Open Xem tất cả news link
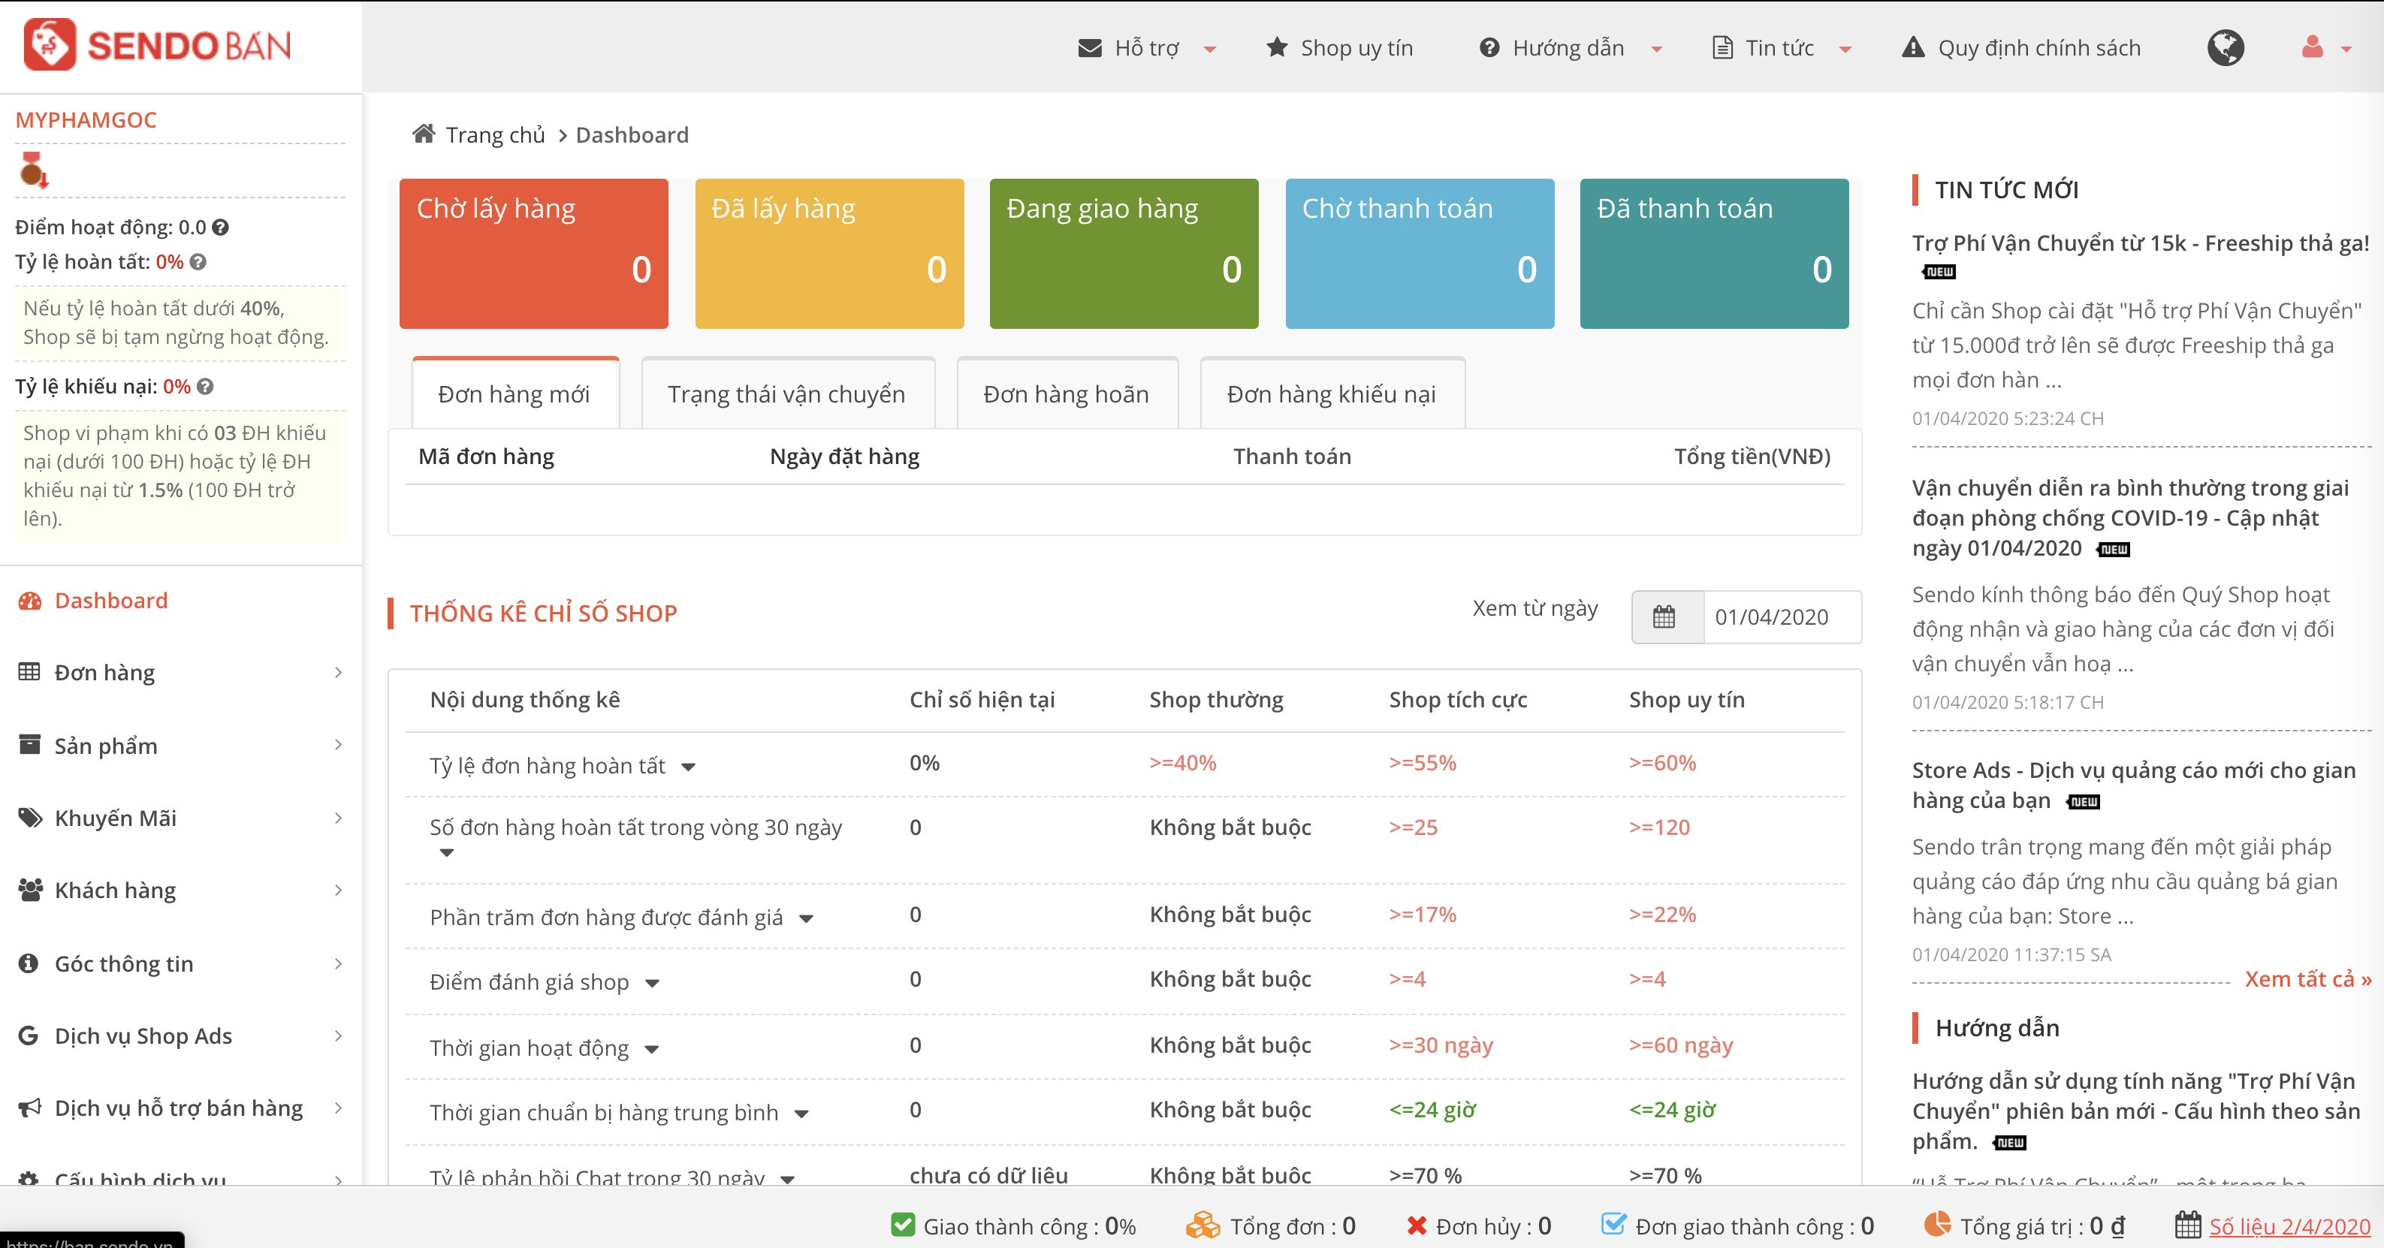The height and width of the screenshot is (1248, 2384). [2307, 978]
